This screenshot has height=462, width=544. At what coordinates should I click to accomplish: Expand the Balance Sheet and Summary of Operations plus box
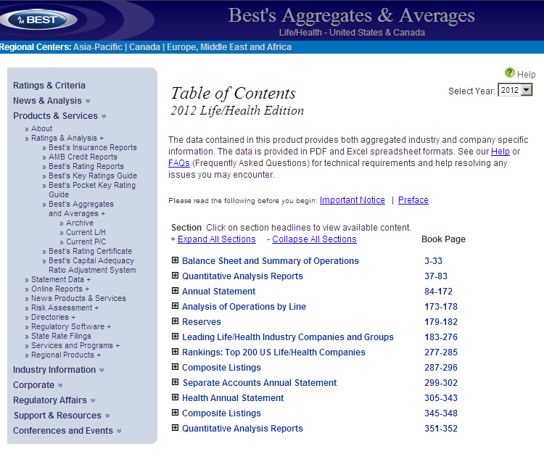pos(176,260)
